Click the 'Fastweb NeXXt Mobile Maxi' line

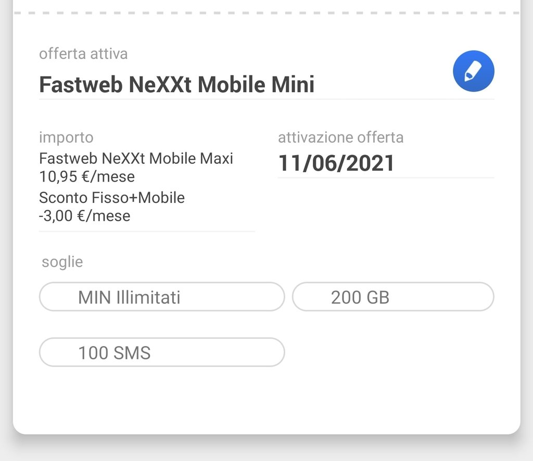pyautogui.click(x=136, y=158)
